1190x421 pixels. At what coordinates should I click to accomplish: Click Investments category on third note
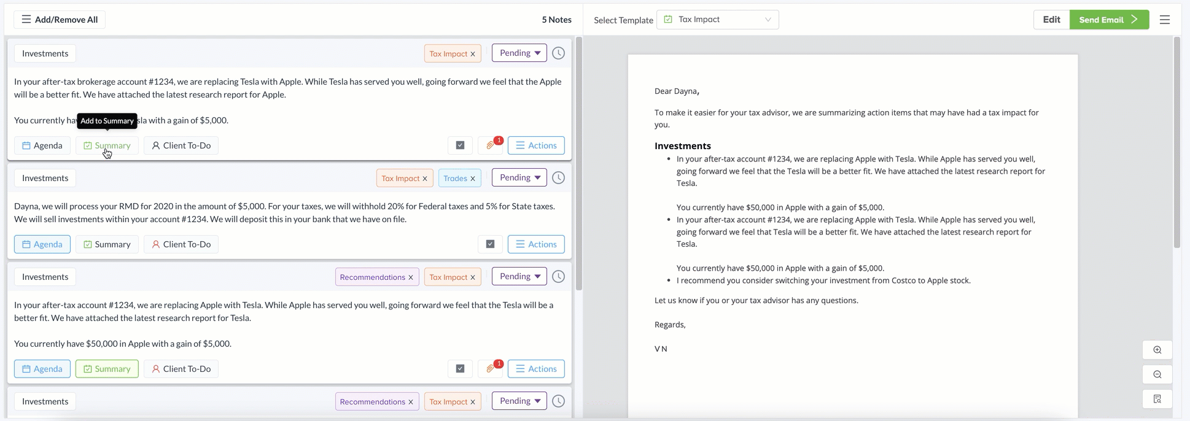click(x=45, y=277)
